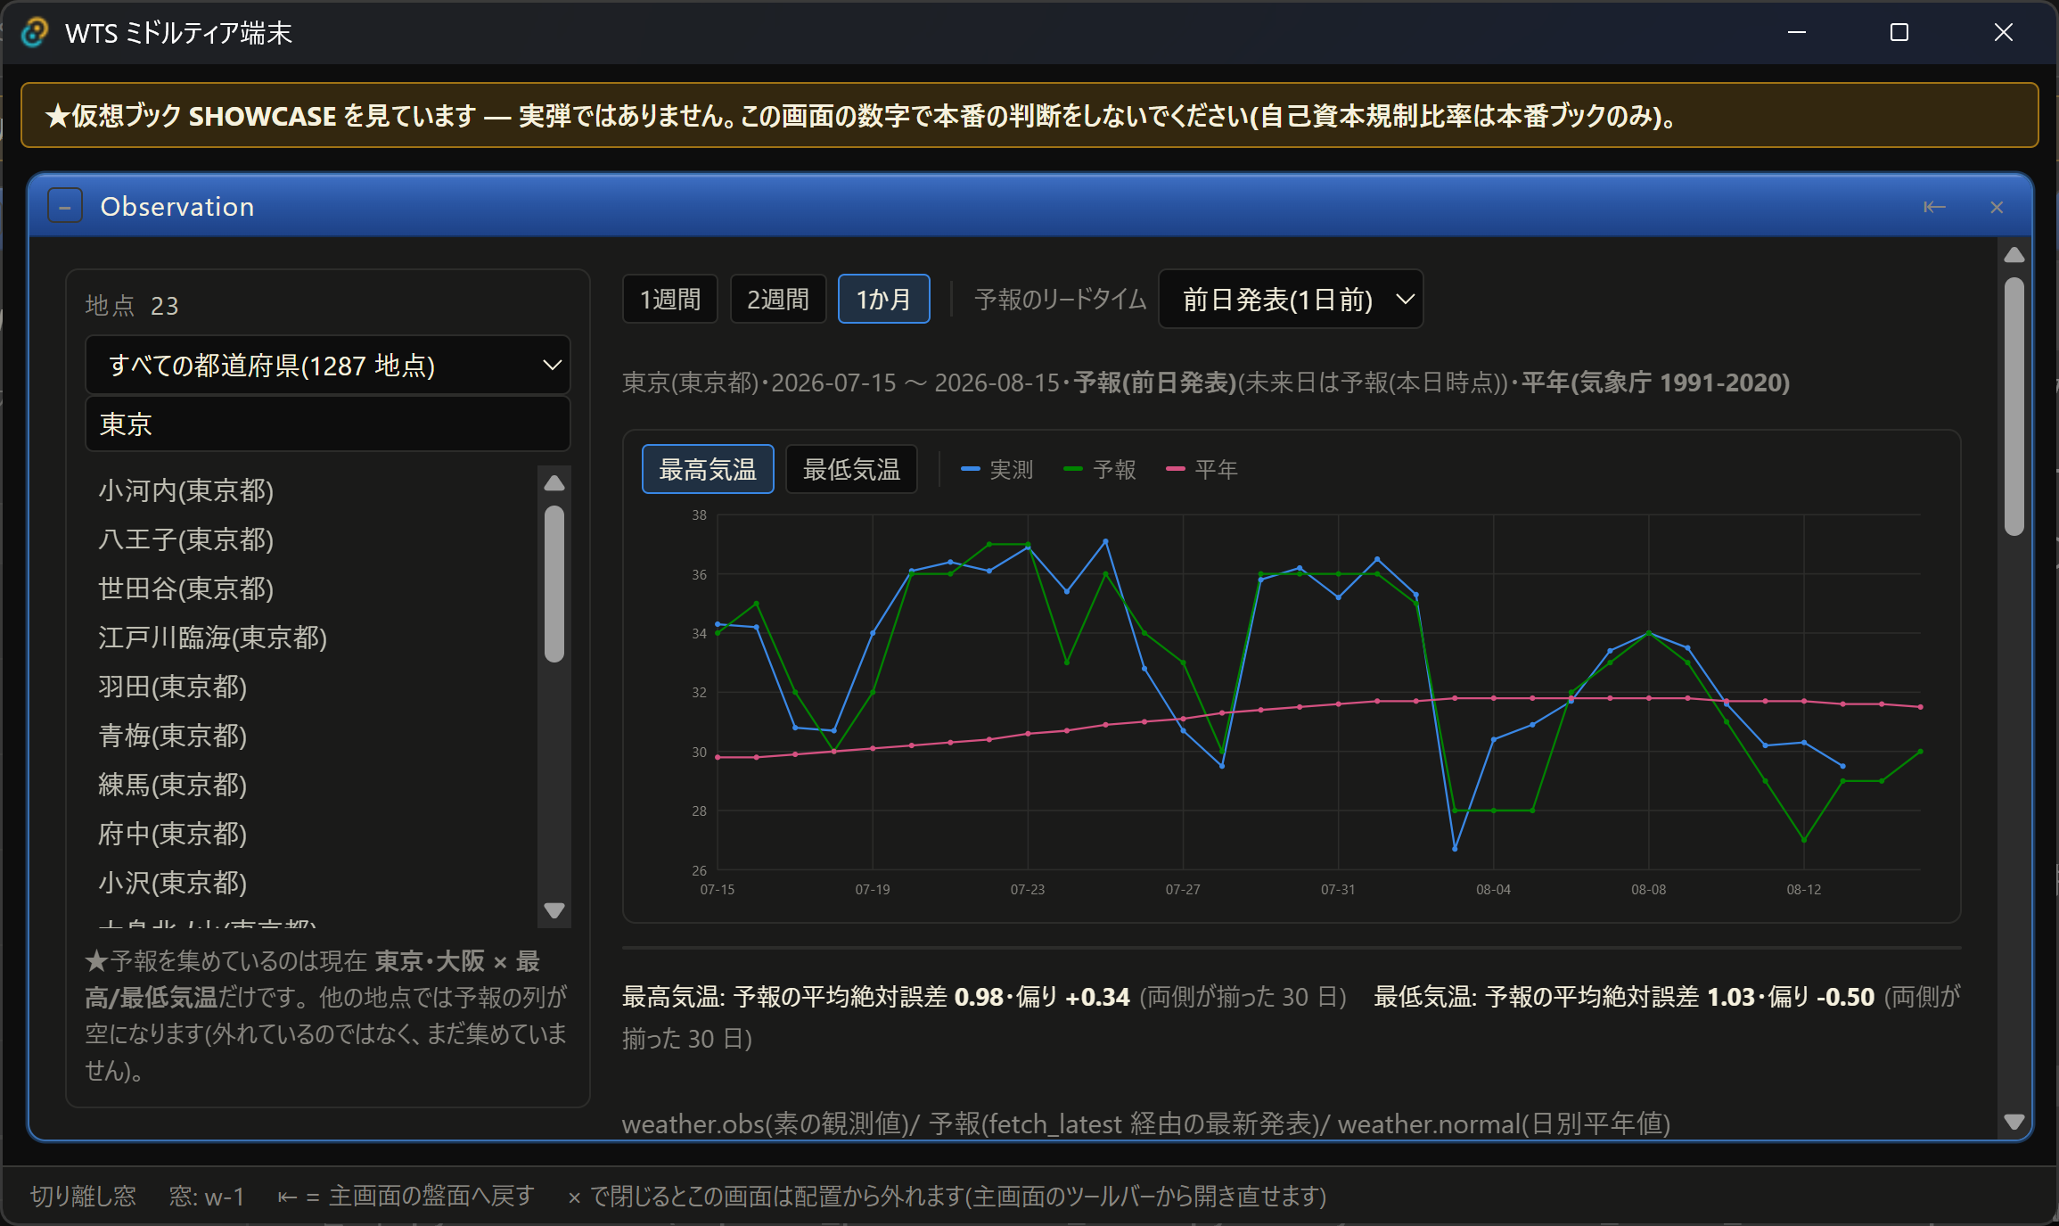Viewport: 2059px width, 1226px height.
Task: Select the 2週間 range
Action: pos(778,299)
